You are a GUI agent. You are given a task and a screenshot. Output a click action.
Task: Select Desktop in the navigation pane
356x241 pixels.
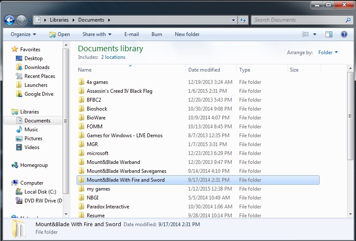[29, 58]
